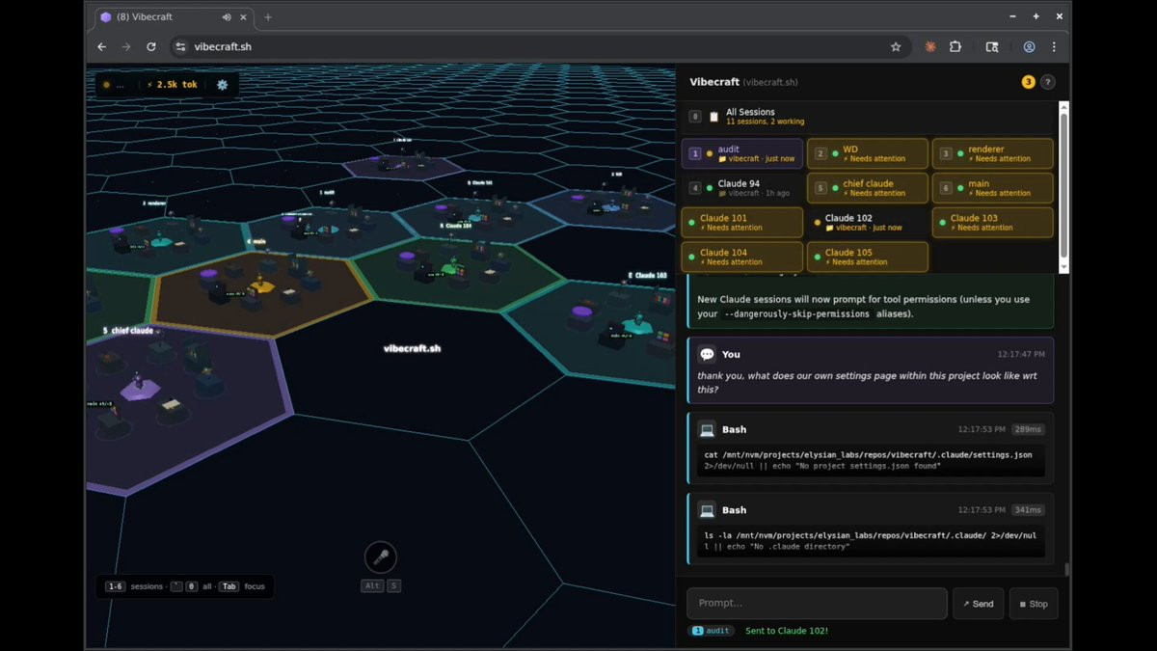The width and height of the screenshot is (1157, 651).
Task: Open the chief claude session card
Action: pyautogui.click(x=868, y=188)
